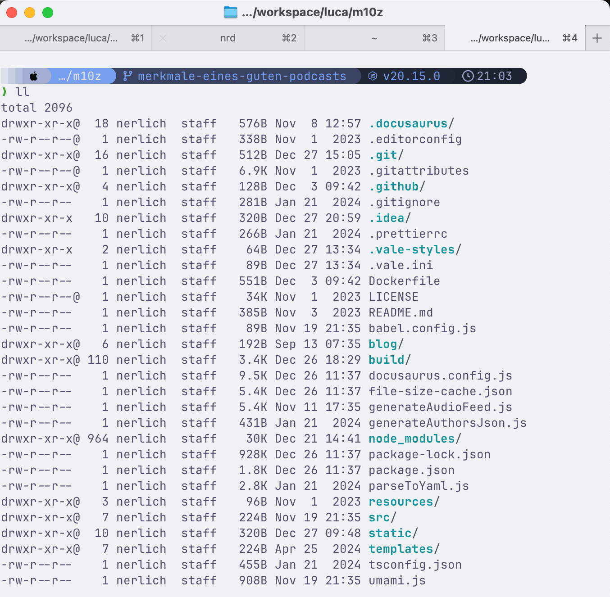610x597 pixels.
Task: Click the .docusaurus/ directory name
Action: click(x=412, y=123)
